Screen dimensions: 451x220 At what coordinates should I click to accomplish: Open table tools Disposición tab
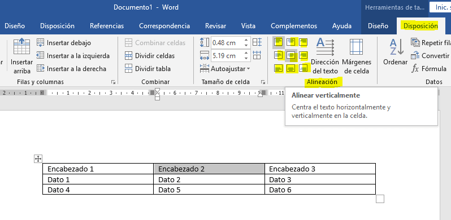tap(420, 26)
